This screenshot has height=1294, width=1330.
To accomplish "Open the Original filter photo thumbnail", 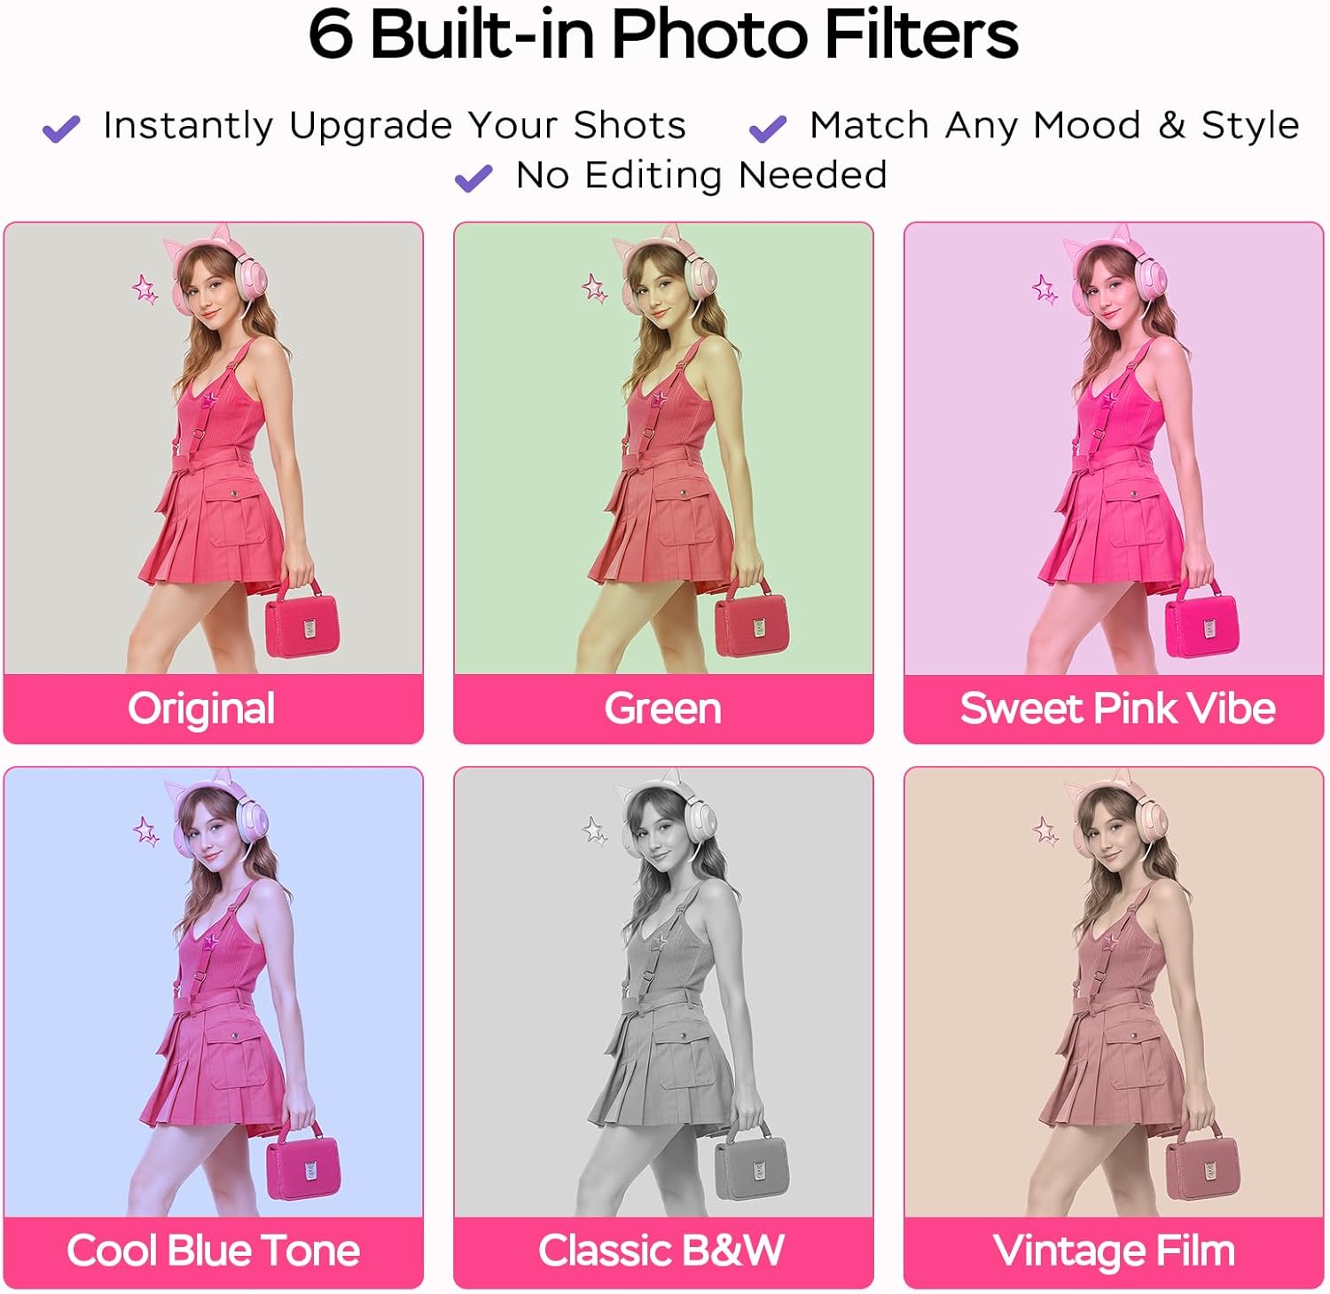I will pos(214,449).
